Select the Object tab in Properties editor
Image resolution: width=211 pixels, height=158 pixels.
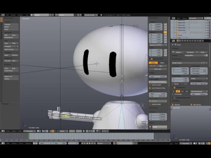188,41
